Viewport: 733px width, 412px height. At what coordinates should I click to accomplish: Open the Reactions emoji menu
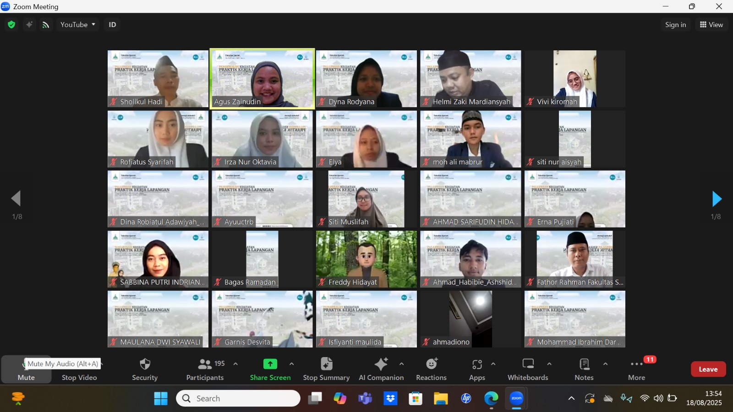(x=431, y=369)
